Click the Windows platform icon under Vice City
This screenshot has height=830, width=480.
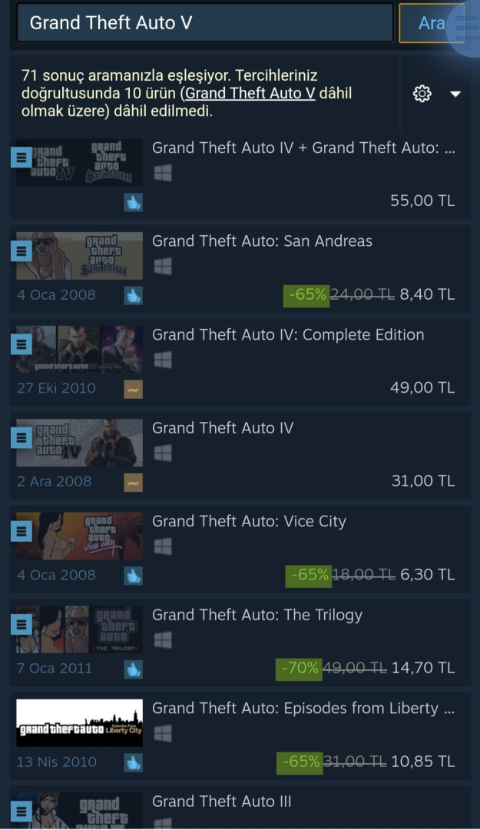tap(163, 546)
